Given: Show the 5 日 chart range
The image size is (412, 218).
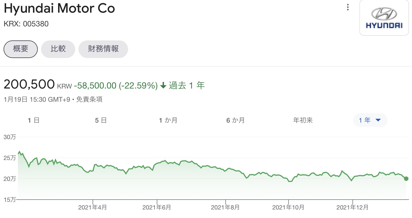Looking at the screenshot, I should 101,120.
